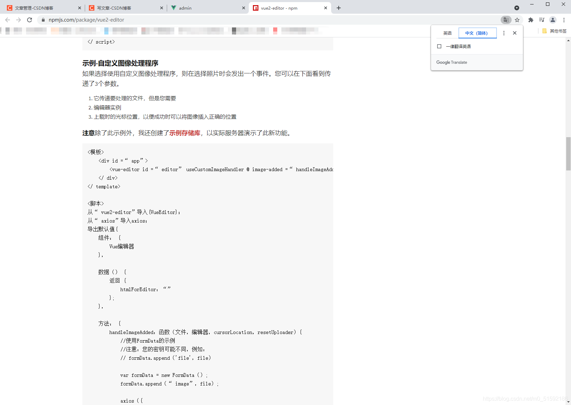Image resolution: width=571 pixels, height=405 pixels.
Task: Enable the 一律翻译英语 checkbox
Action: coord(440,46)
